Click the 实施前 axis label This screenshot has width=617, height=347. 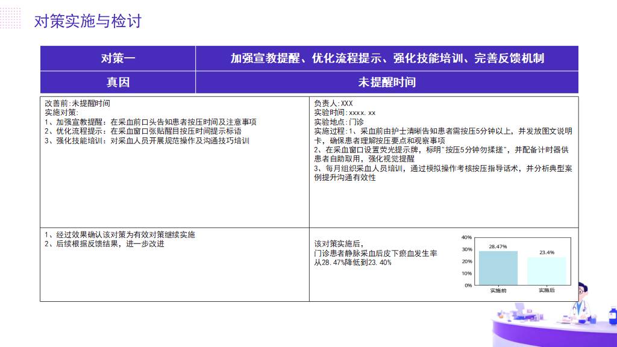tap(498, 290)
